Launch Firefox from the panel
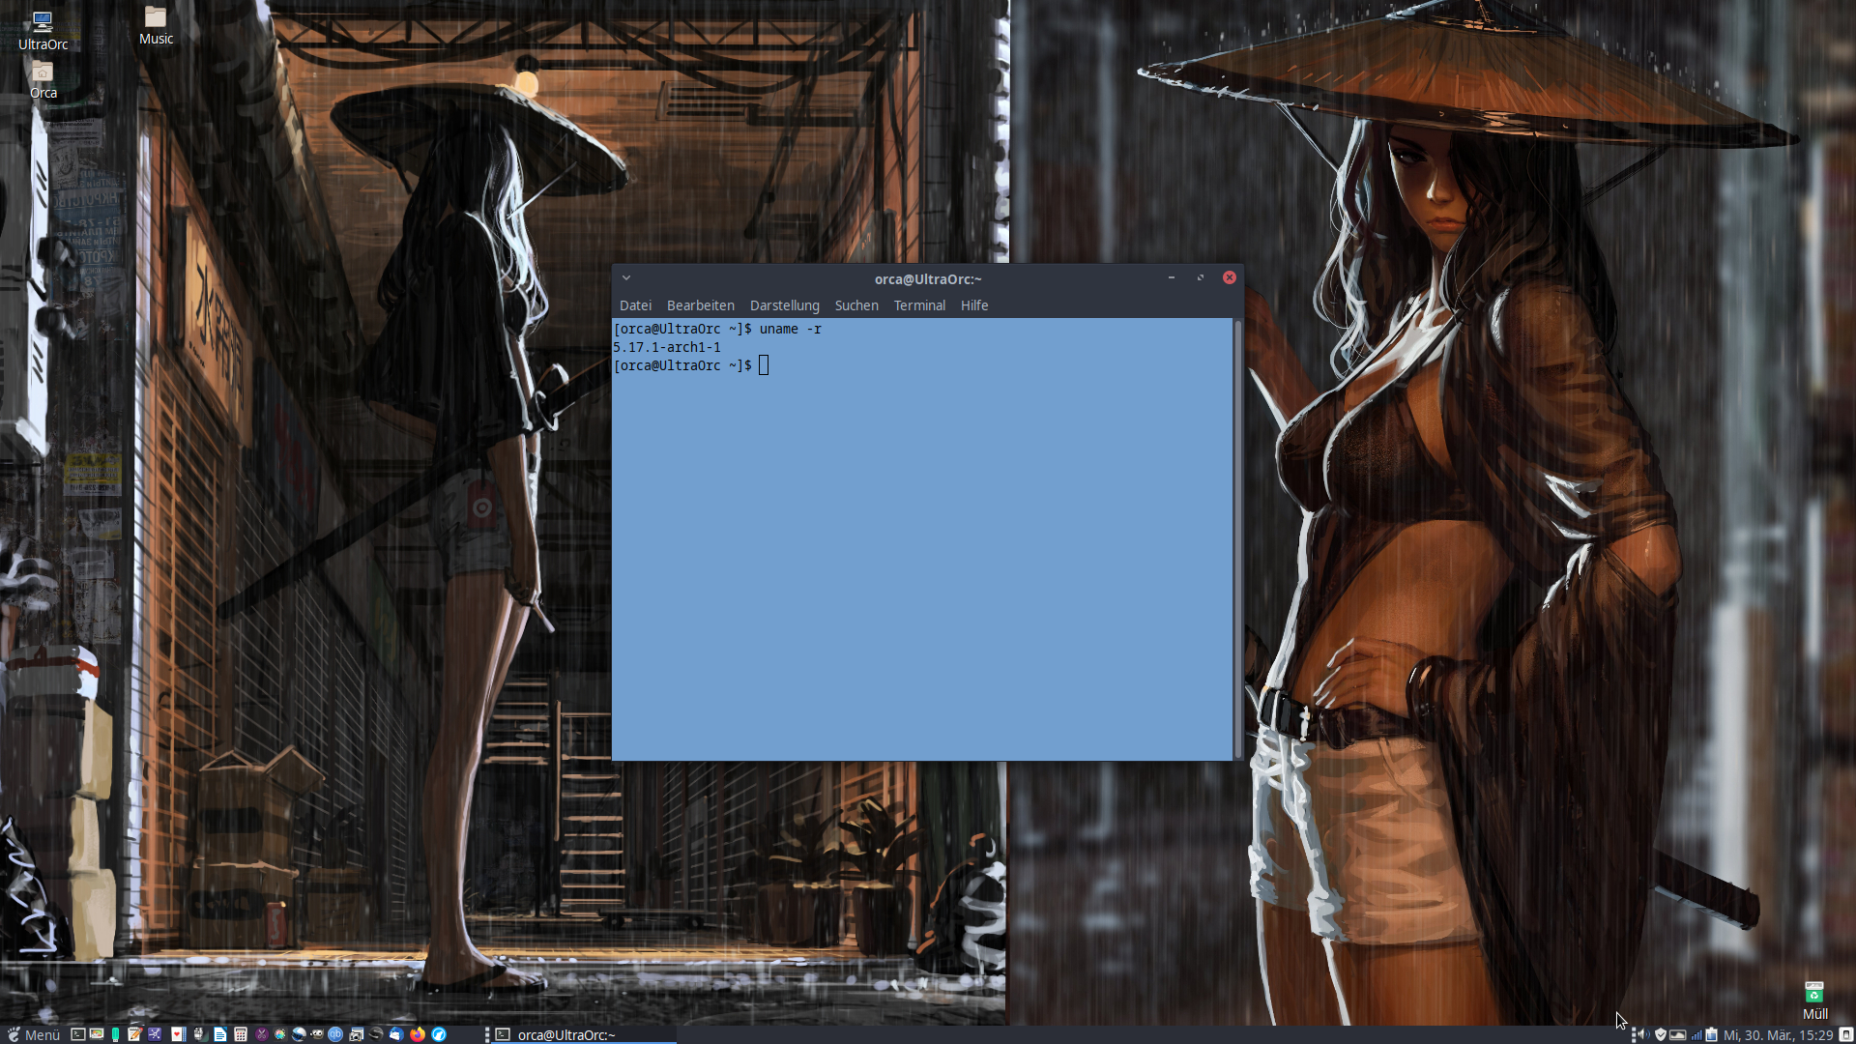The height and width of the screenshot is (1044, 1856). coord(418,1034)
